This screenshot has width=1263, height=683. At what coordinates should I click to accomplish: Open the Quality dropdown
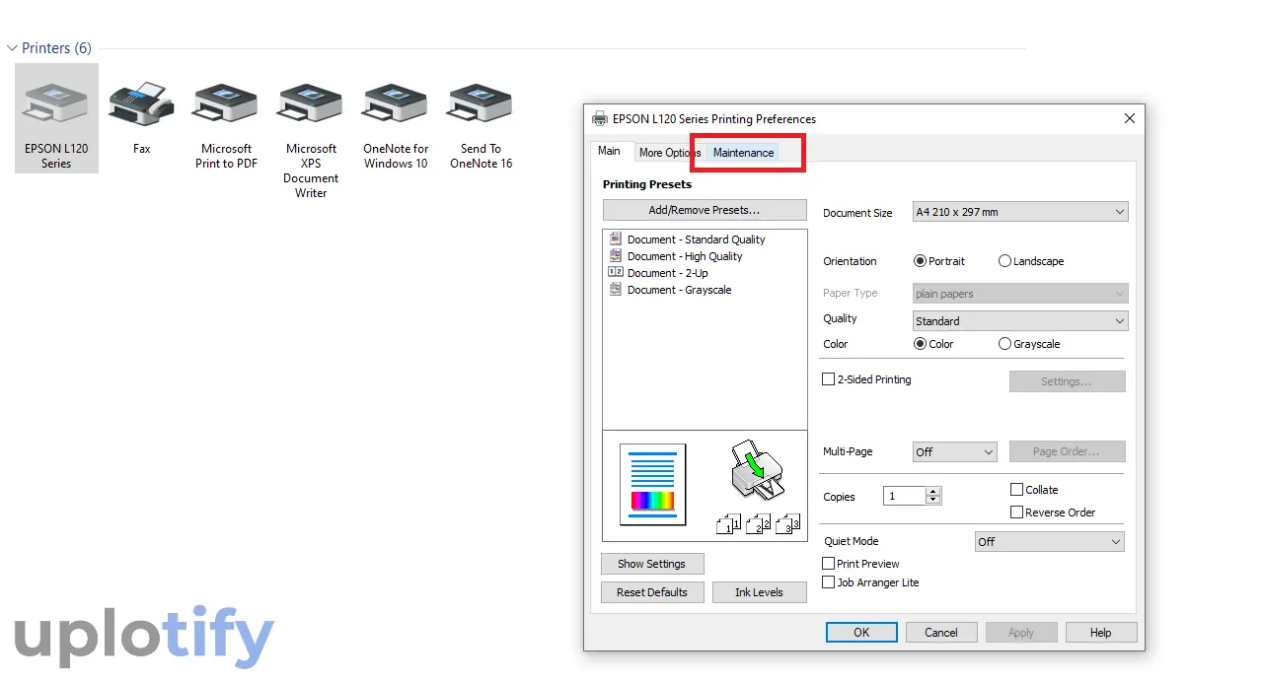[1020, 320]
